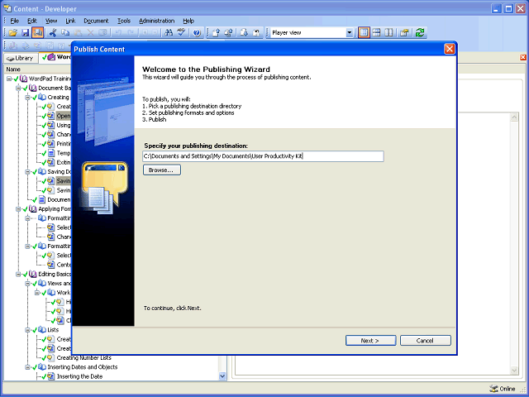
Task: Click the Lists section icon in the tree
Action: 42,329
